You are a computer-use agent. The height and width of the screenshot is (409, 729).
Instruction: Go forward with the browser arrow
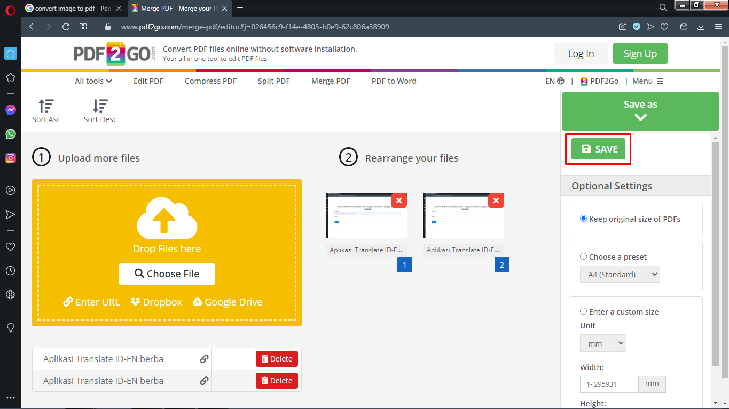(x=49, y=27)
